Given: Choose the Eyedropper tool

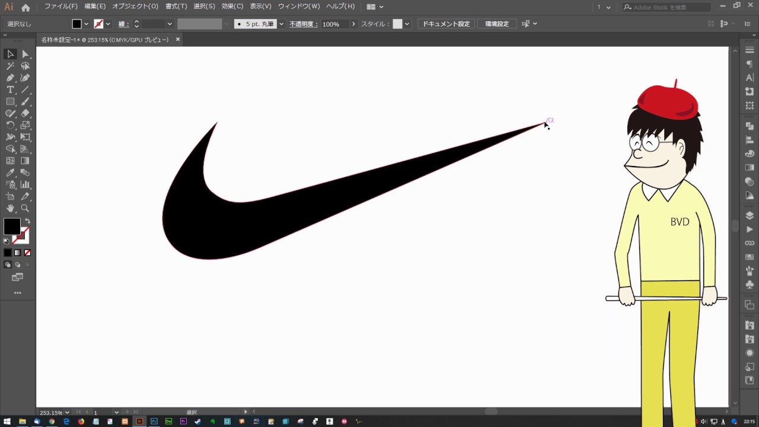Looking at the screenshot, I should (10, 173).
